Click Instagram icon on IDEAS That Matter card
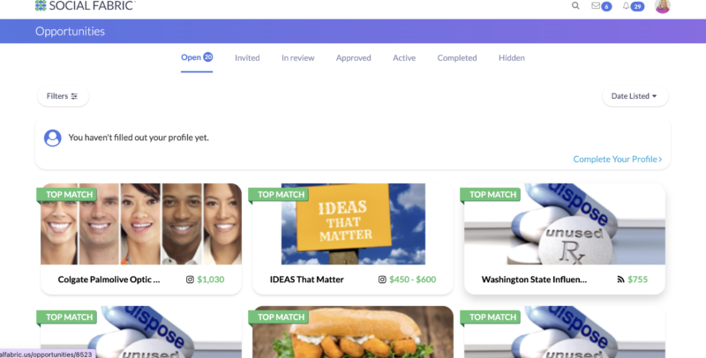The height and width of the screenshot is (358, 706). point(382,280)
